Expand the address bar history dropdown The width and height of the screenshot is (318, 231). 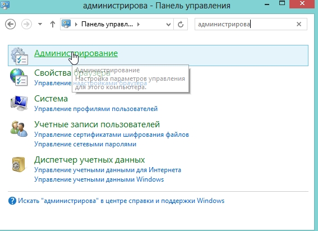click(x=168, y=25)
